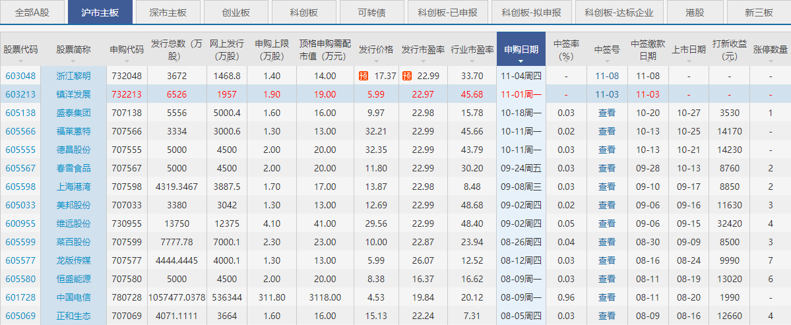Sort by 网上发行 (万股) column header

(x=227, y=50)
